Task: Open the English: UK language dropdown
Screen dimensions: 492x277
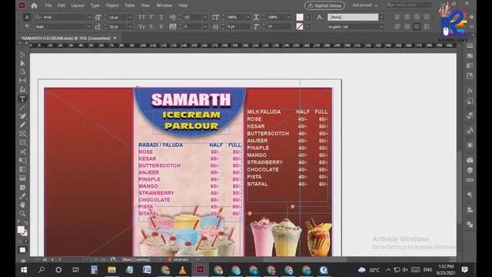Action: pos(381,27)
